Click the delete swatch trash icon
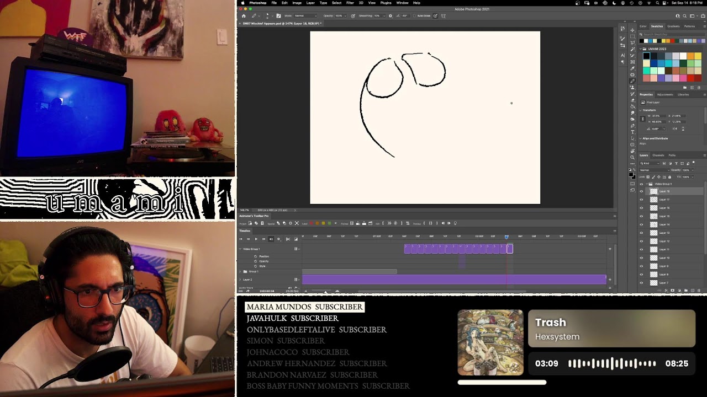This screenshot has width=707, height=397. click(699, 88)
